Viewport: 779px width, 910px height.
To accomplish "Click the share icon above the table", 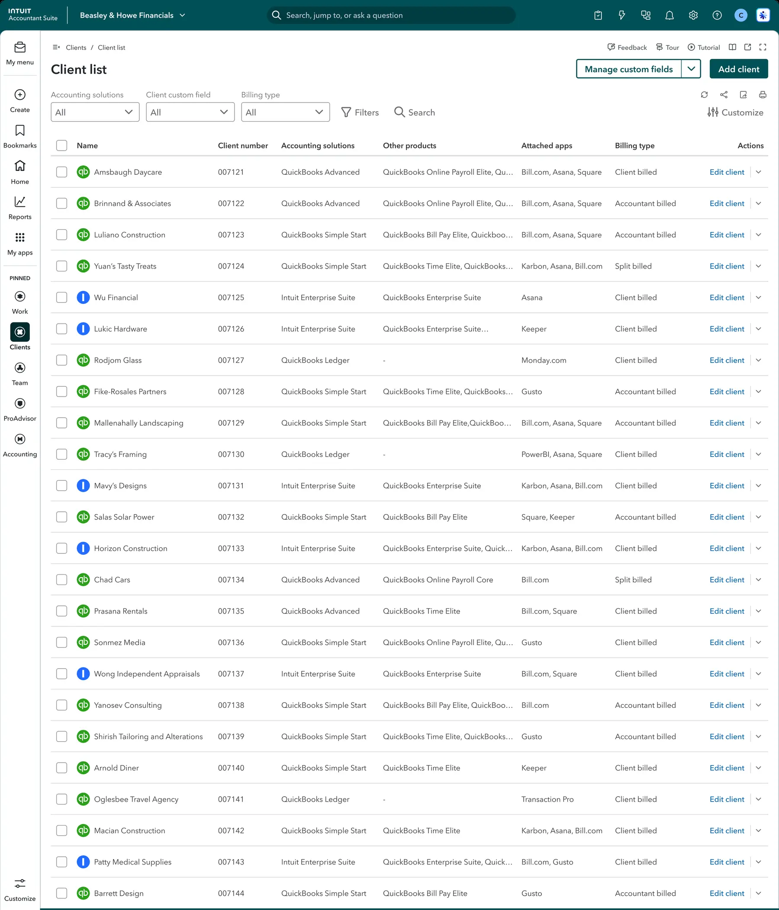I will tap(724, 94).
